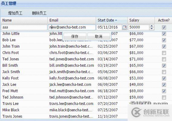Toggle Active checkbox for John Train

tap(164, 46)
